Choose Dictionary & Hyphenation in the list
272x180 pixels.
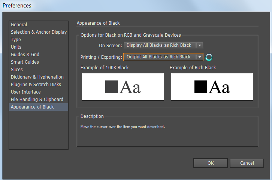tap(39, 77)
